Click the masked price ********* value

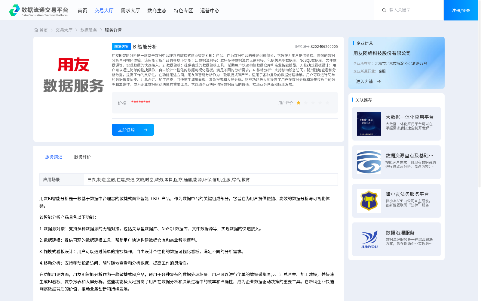pos(141,102)
